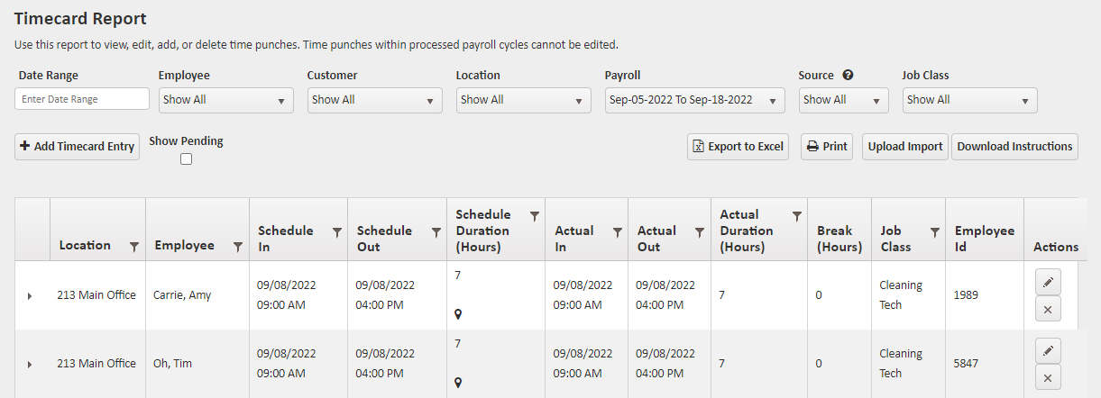Expand the Amy Carrie row details

(29, 295)
